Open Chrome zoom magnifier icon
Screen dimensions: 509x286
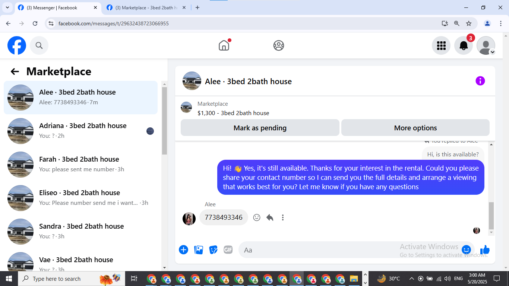[456, 23]
